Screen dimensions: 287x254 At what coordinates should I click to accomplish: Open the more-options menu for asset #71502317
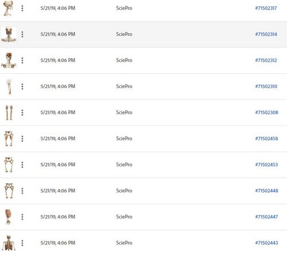22,8
